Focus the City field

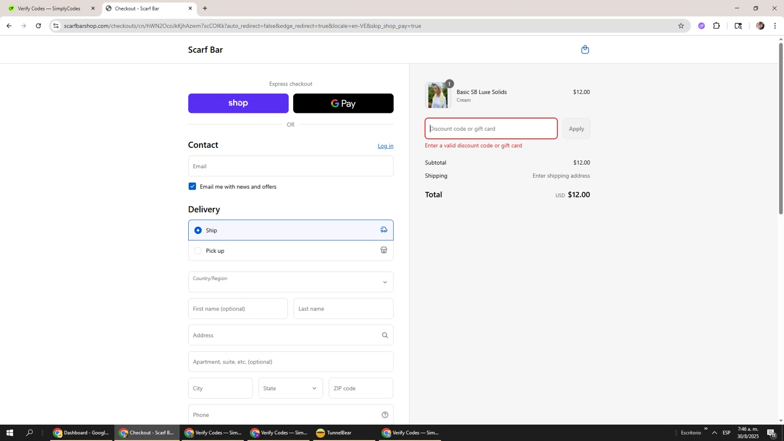(221, 388)
